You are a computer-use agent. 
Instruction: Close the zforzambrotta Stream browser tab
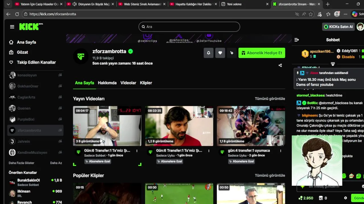click(x=319, y=4)
